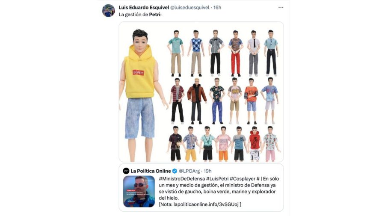Click Luis Eduardo Esquivel's profile avatar
385x216 pixels.
click(x=108, y=11)
